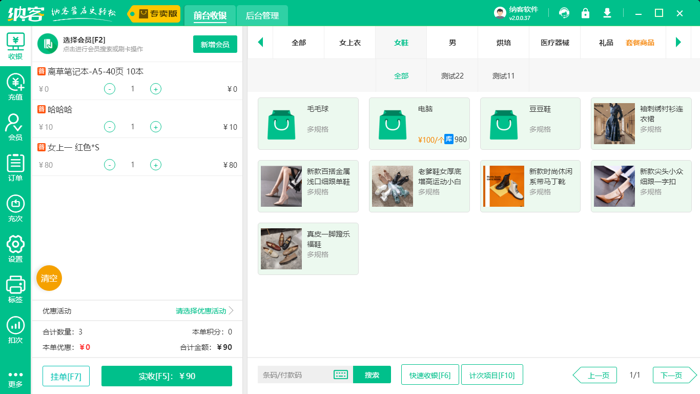Click the lock screen padlock icon

point(585,13)
